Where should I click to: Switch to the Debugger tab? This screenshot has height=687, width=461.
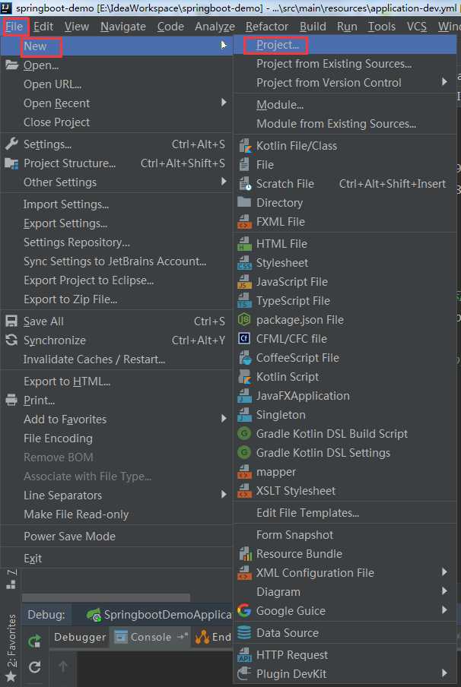pyautogui.click(x=80, y=637)
